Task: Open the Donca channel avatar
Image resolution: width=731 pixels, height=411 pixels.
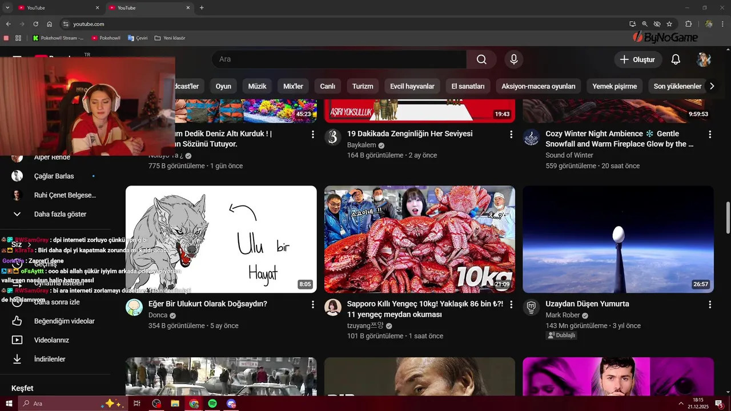Action: click(134, 307)
